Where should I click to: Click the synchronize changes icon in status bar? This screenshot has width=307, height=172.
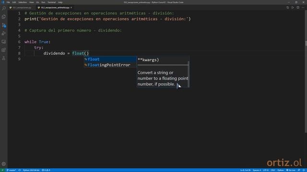click(20, 170)
